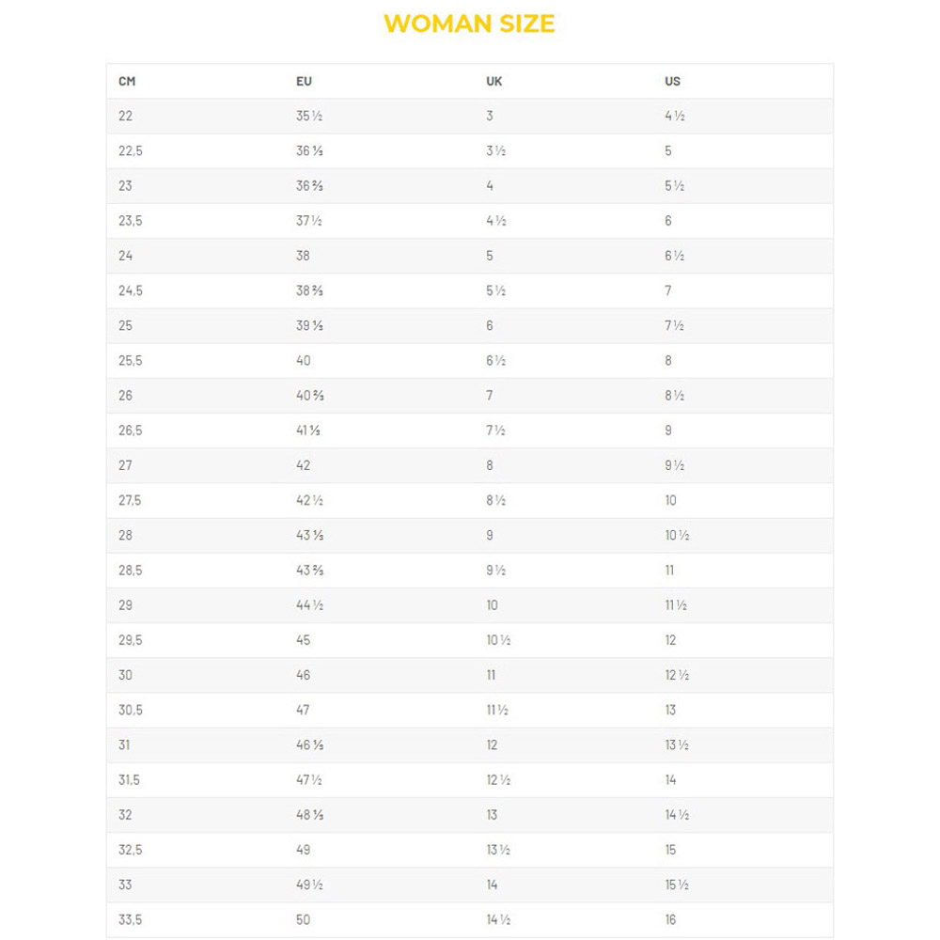The width and height of the screenshot is (940, 940).
Task: Click EU size 49 cell
Action: [x=303, y=850]
